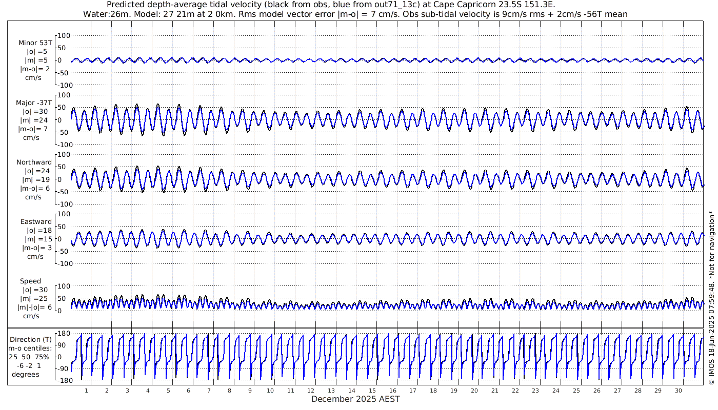Click the '100' tick of the Speed panel

point(64,286)
